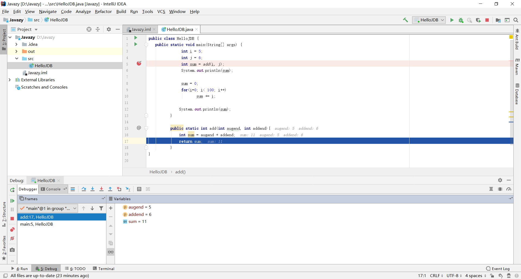The height and width of the screenshot is (279, 521).
Task: Open View Breakpoints double red circle icon
Action: (x=12, y=230)
